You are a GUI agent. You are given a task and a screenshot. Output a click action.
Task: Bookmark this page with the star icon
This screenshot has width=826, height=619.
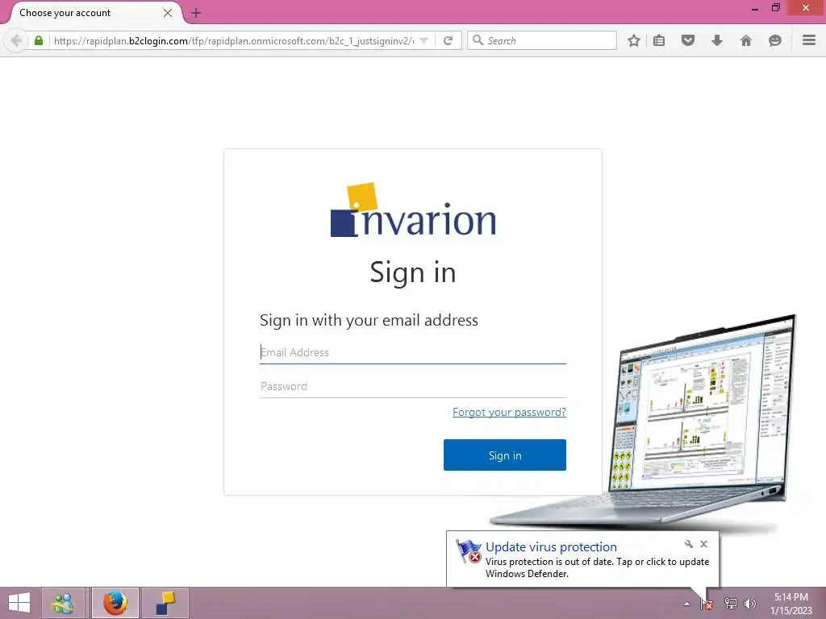634,40
